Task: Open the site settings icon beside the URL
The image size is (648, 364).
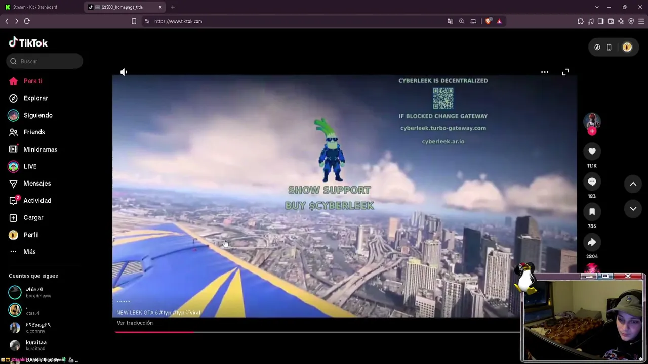Action: [147, 21]
